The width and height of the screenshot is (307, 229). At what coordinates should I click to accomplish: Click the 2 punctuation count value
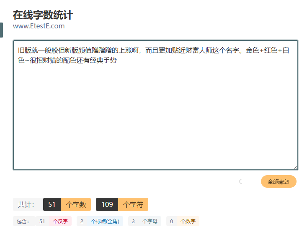coord(82,221)
